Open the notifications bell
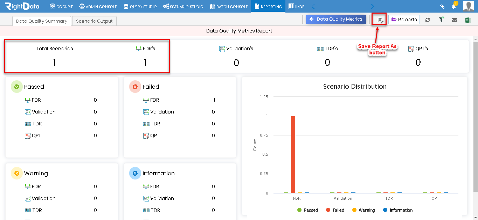The width and height of the screenshot is (478, 220). click(x=454, y=6)
